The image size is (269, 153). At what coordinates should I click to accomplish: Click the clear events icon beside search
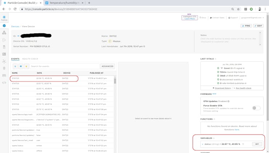pos(21,66)
